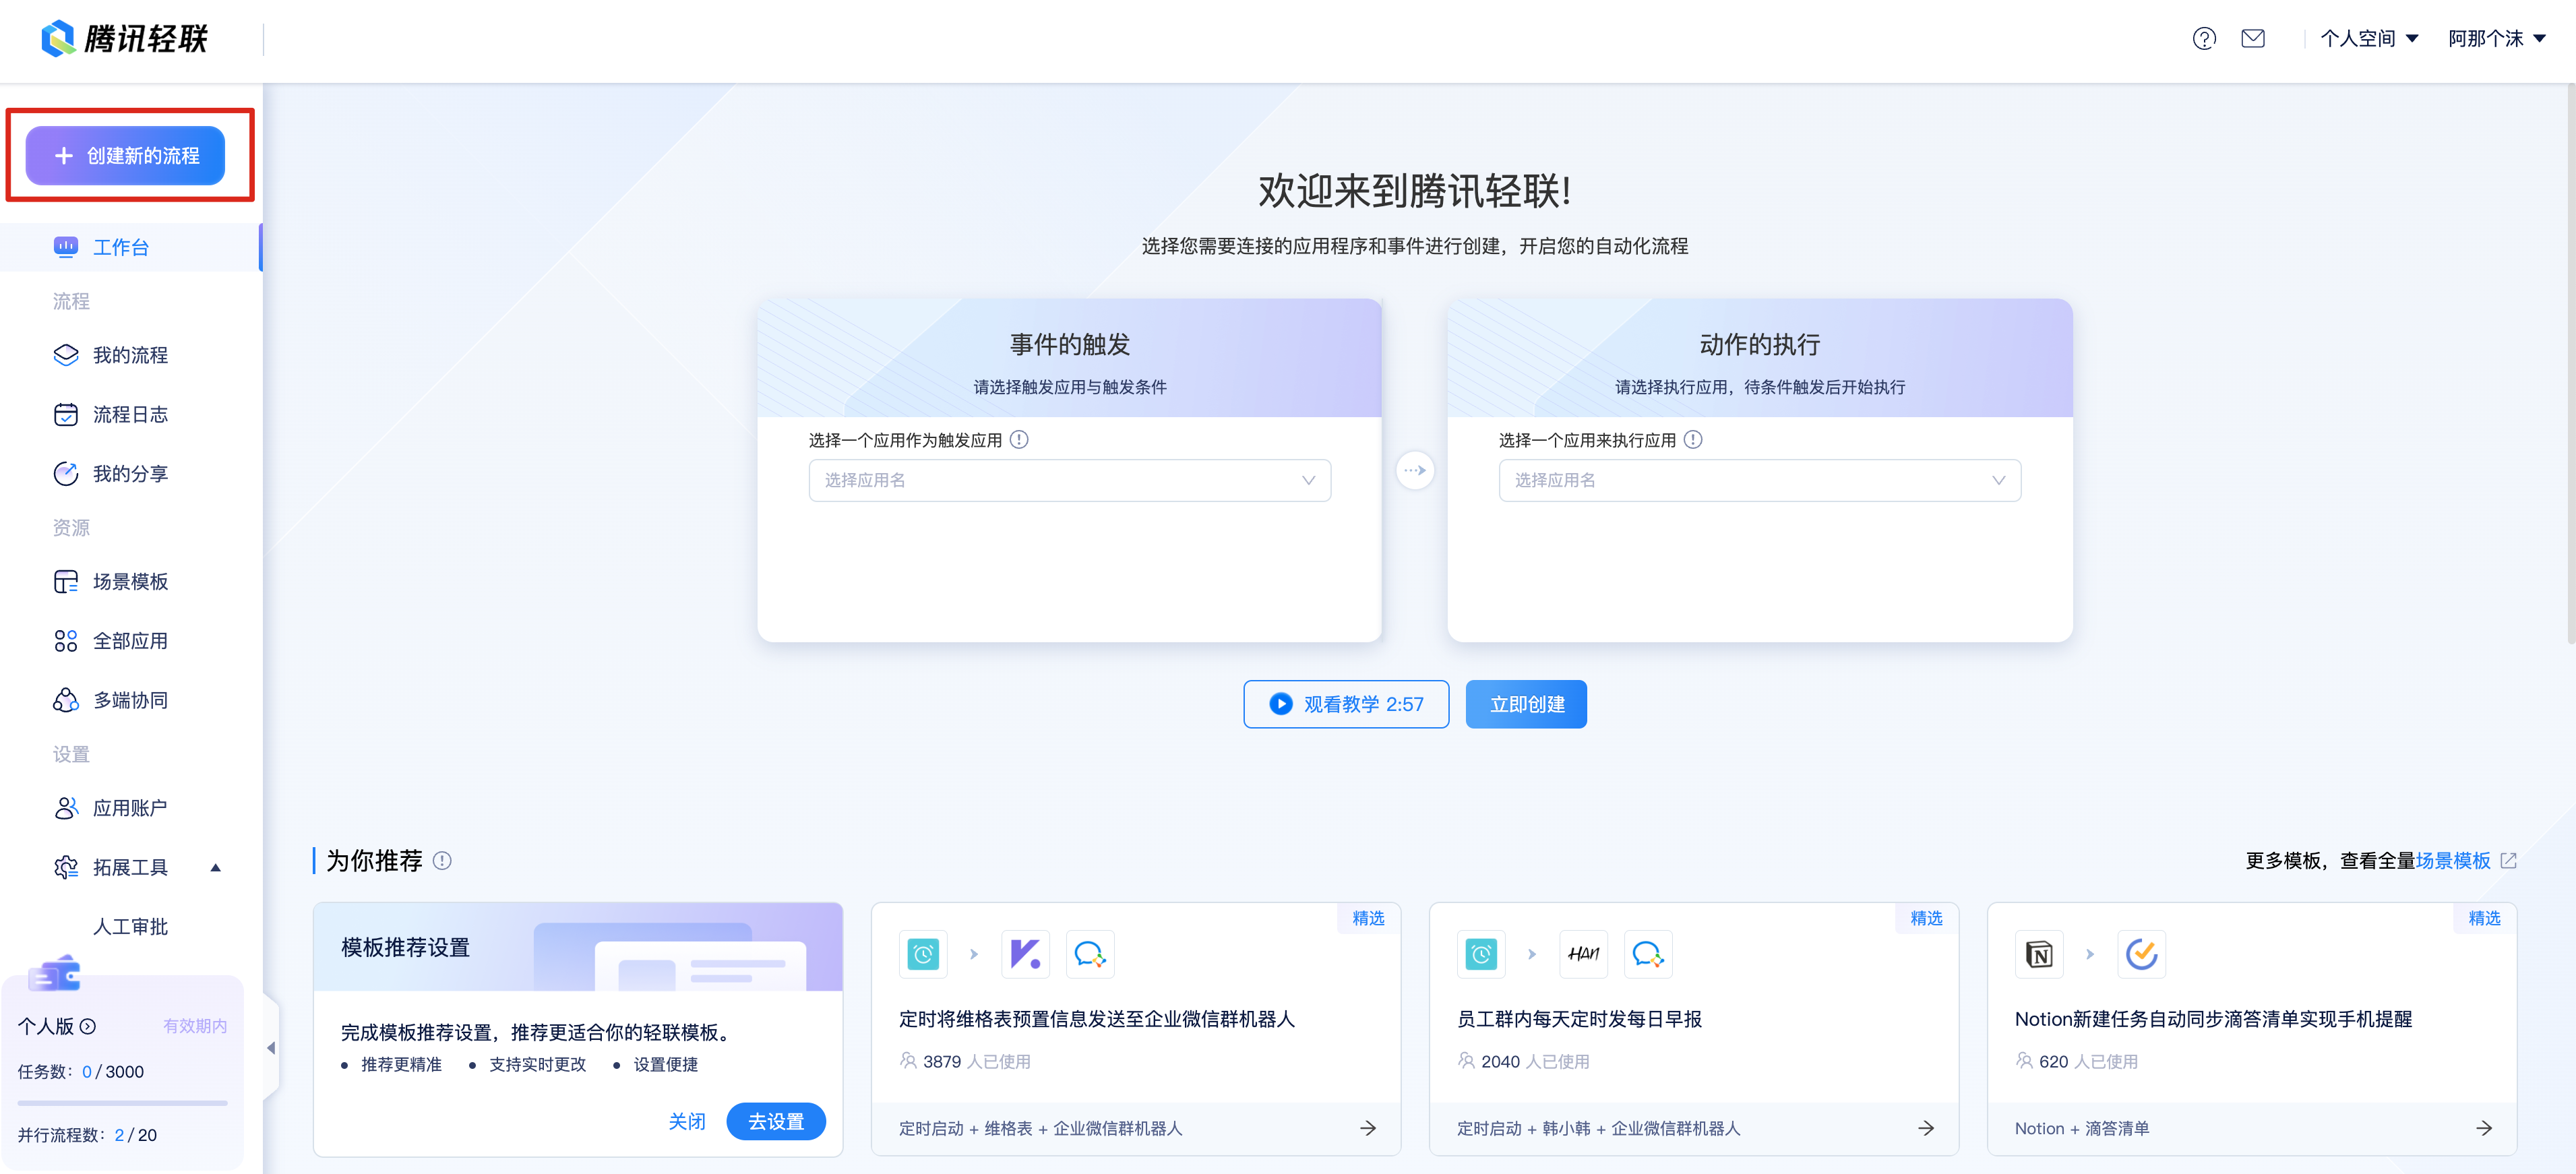Open the mail messages icon

(x=2252, y=39)
